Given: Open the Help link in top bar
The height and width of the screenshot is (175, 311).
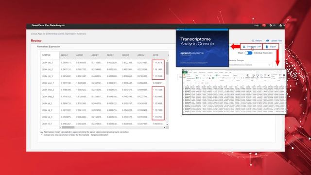Looking at the screenshot, I should click(257, 25).
